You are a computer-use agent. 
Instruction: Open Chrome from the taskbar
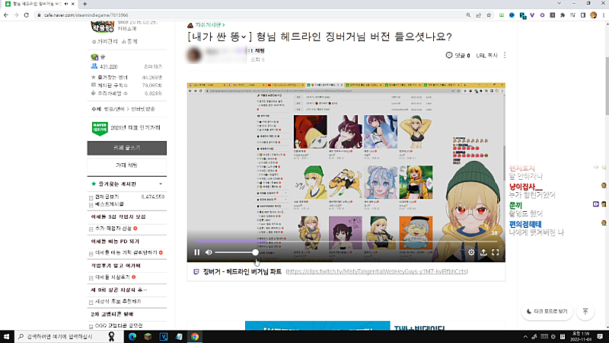(195, 336)
